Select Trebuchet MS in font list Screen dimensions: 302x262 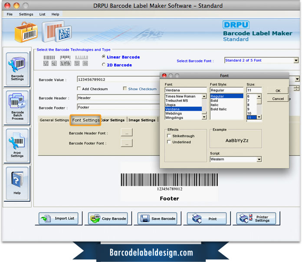184,101
